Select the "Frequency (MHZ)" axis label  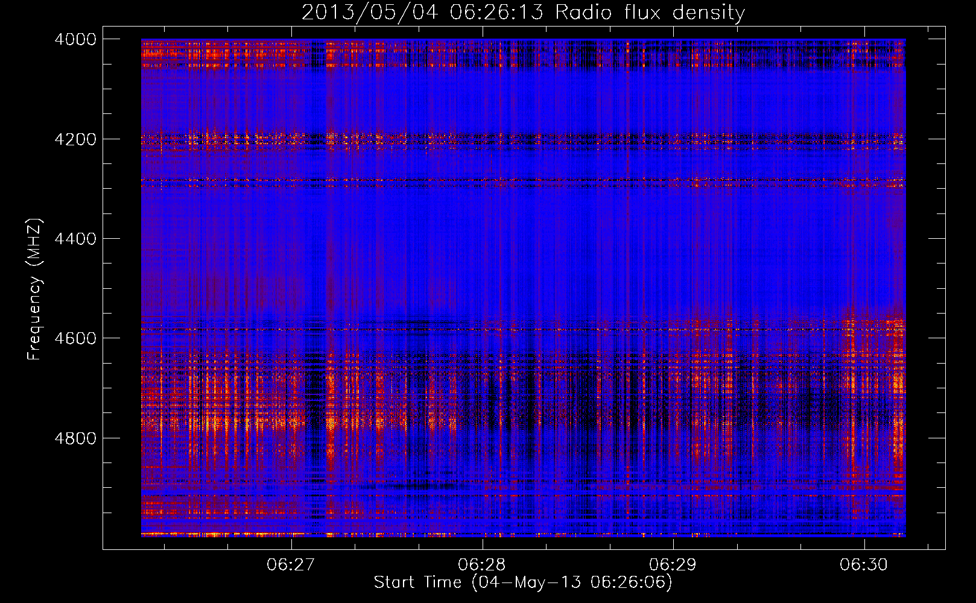[x=34, y=289]
